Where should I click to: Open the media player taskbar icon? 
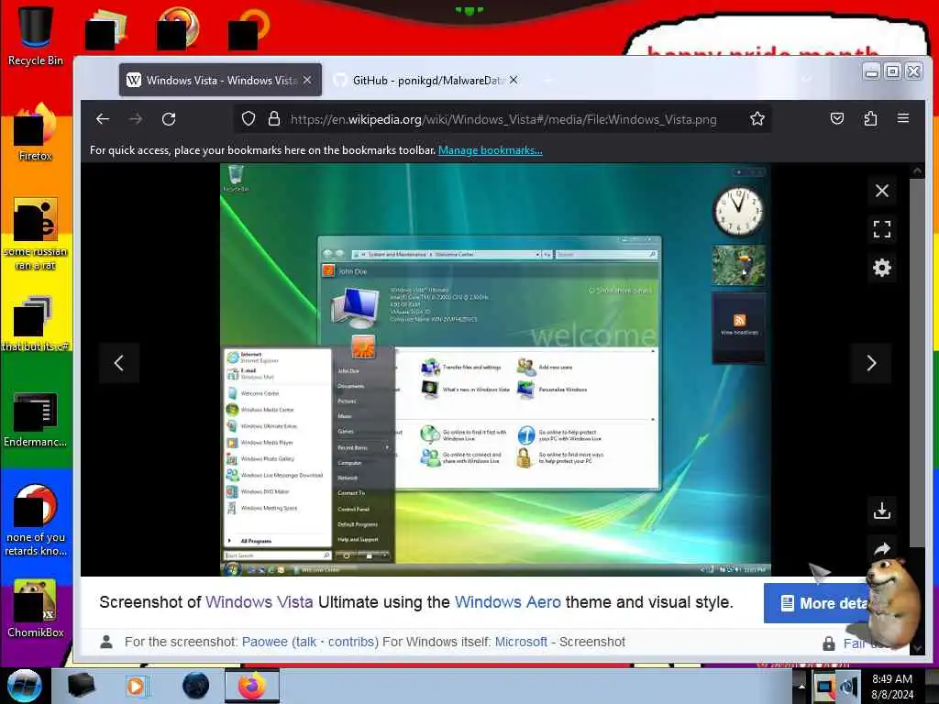click(137, 686)
